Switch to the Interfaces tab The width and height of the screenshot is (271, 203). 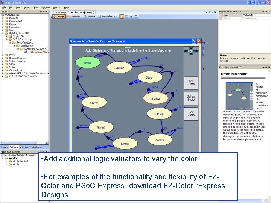pos(36,147)
